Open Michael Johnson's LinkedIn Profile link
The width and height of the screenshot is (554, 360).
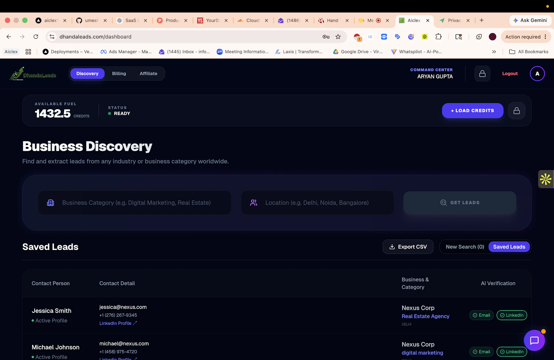118,359
